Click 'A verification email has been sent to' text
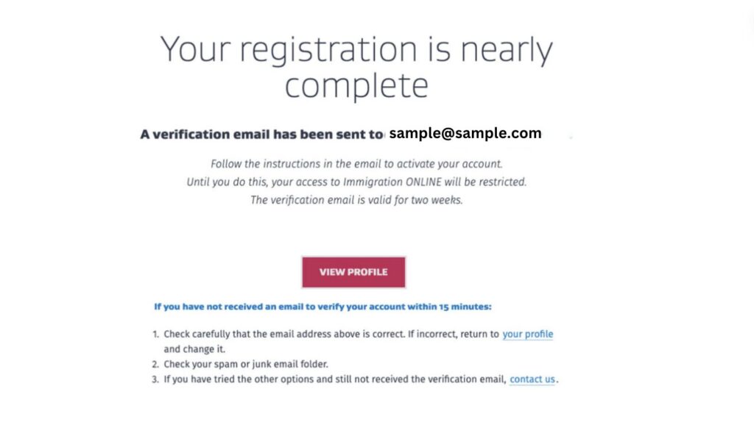The height and width of the screenshot is (422, 754). 262,135
